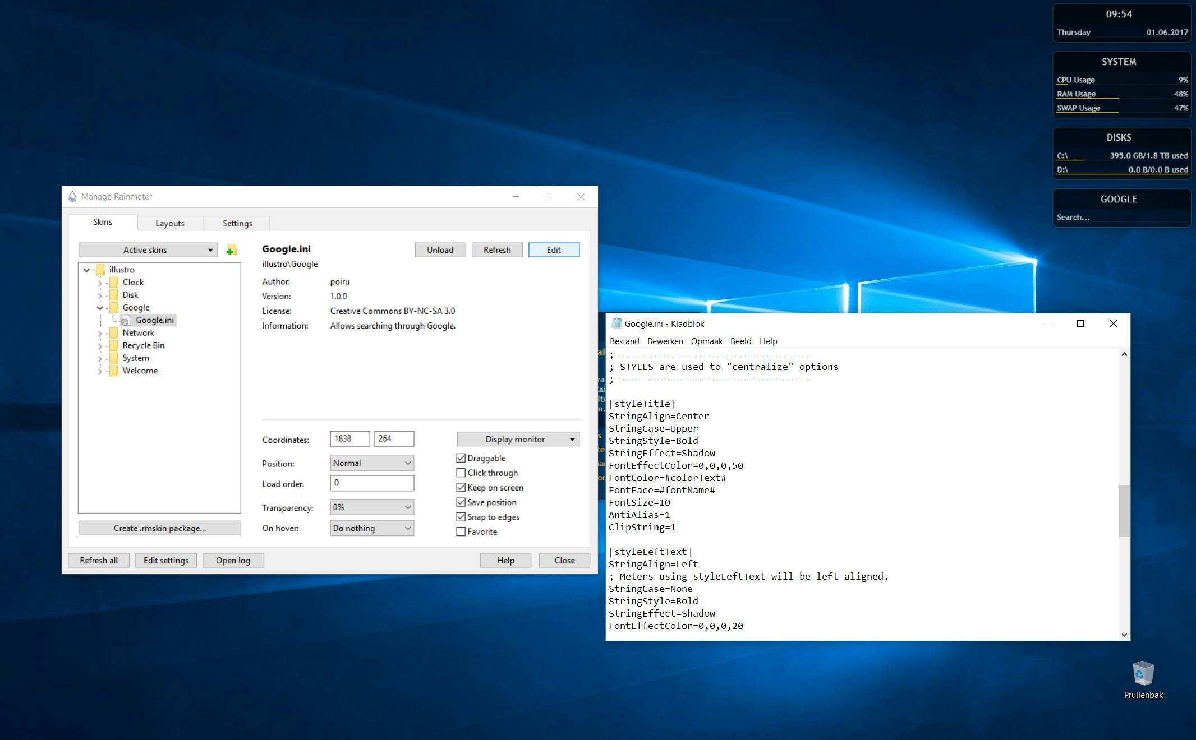1196x740 pixels.
Task: Select the Google.ini file icon in tree
Action: point(126,321)
